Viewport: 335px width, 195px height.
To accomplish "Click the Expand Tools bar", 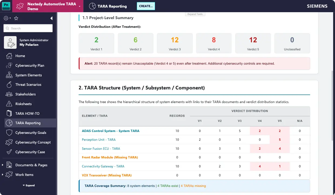I will (195, 14).
